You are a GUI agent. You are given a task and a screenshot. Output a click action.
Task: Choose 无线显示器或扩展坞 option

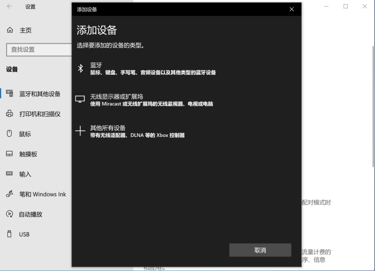tap(186, 100)
